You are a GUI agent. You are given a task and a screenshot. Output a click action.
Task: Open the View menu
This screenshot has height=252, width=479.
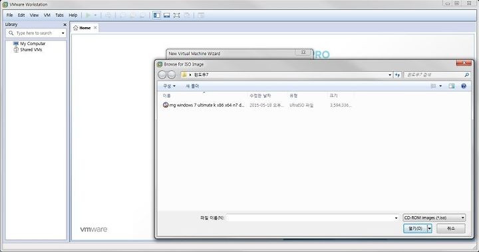tap(34, 15)
